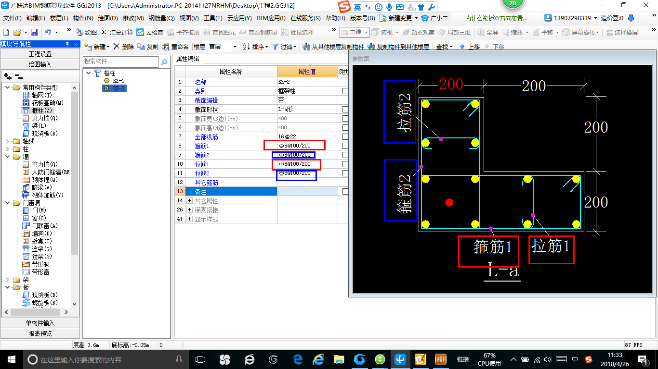The image size is (658, 369).
Task: Tick 附加 checkbox for 截面宽 row
Action: [345, 118]
